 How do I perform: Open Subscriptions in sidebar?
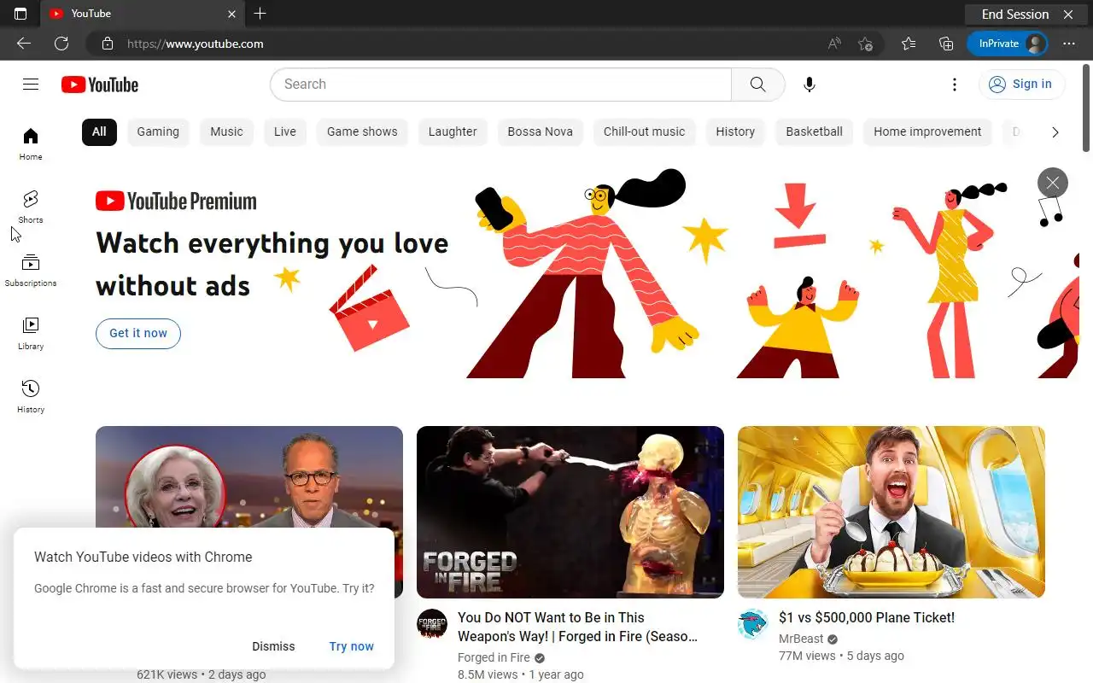[x=31, y=270]
